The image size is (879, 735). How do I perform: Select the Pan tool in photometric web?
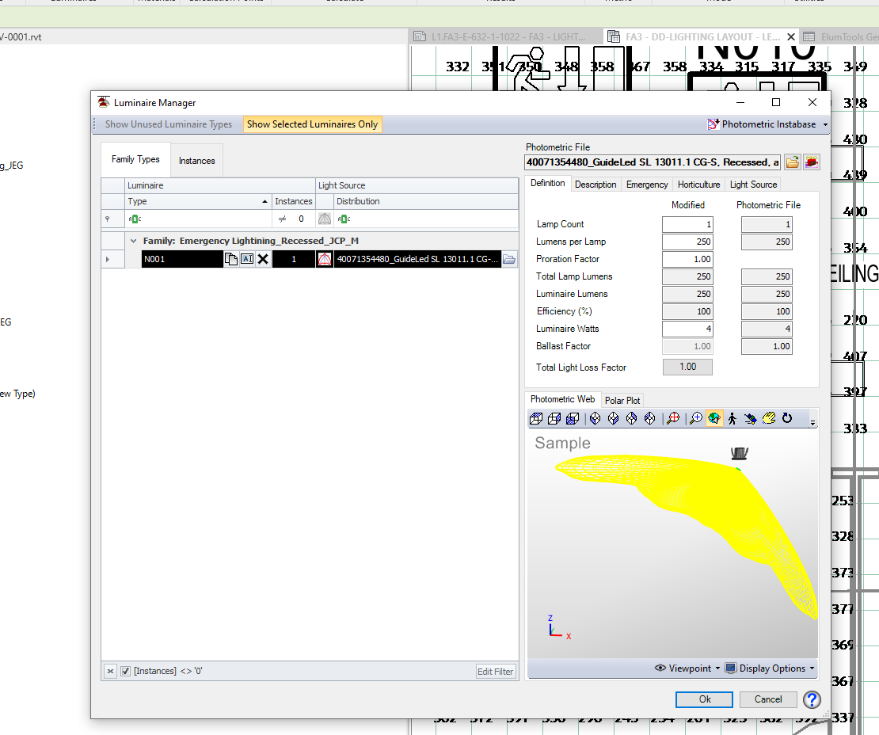coord(769,418)
